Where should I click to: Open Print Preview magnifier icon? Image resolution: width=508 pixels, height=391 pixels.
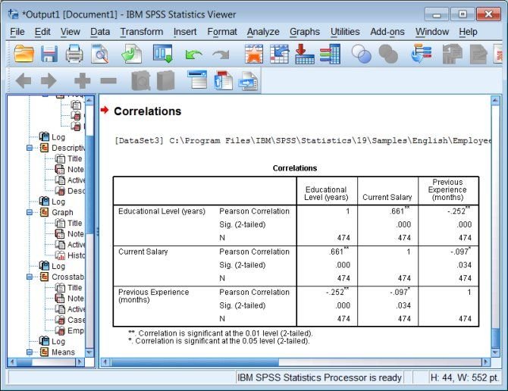(x=100, y=54)
